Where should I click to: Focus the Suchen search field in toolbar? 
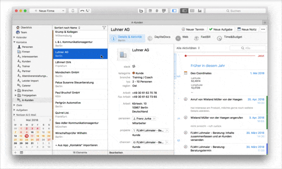pyautogui.click(x=236, y=11)
